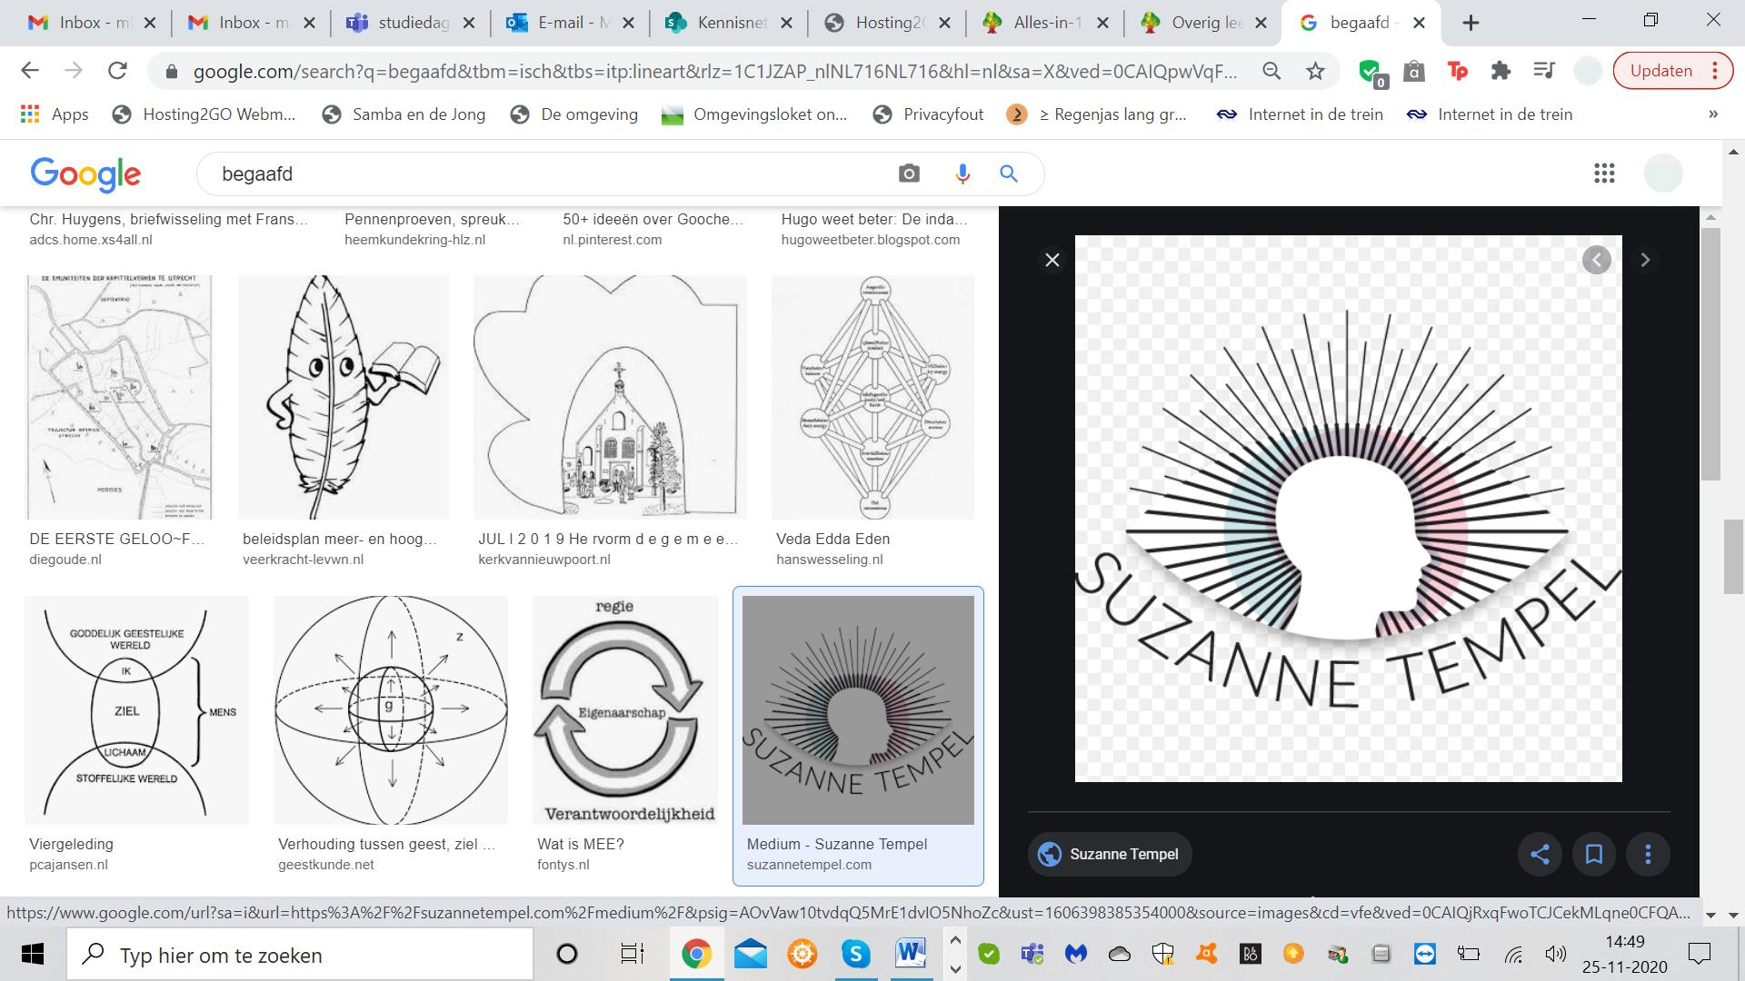The height and width of the screenshot is (981, 1745).
Task: Open more options for preview image
Action: pos(1648,854)
